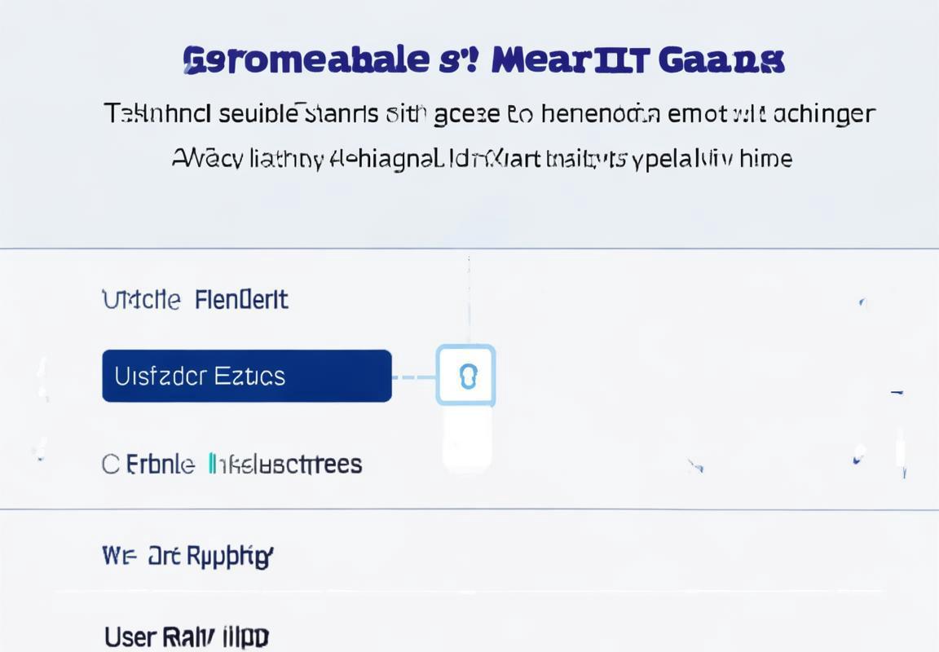Expand the Utcle Flenderlt row using its right chevron
Viewport: 939px width, 652px height.
pos(862,303)
